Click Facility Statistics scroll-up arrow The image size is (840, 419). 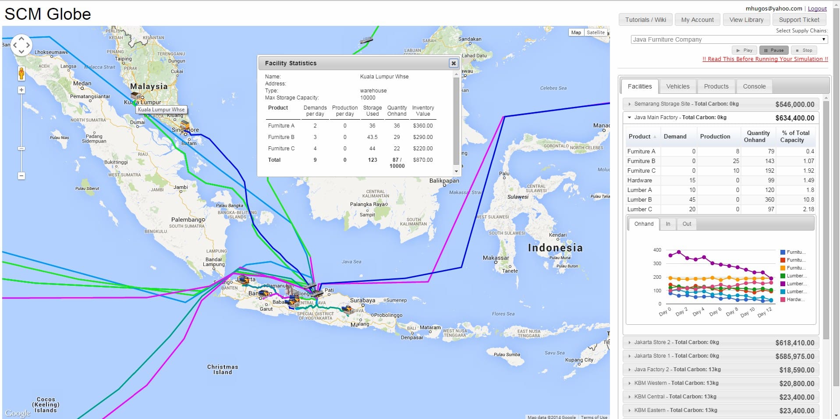coord(456,75)
